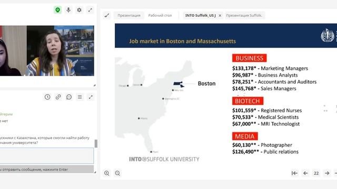The image size is (337, 189).
Task: Click the slide title 'Job market in Boston and Massachusetts'
Action: 182,41
